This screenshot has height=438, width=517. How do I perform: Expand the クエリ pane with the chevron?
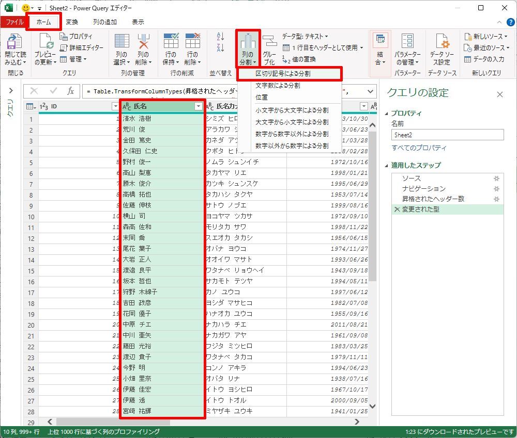(10, 91)
